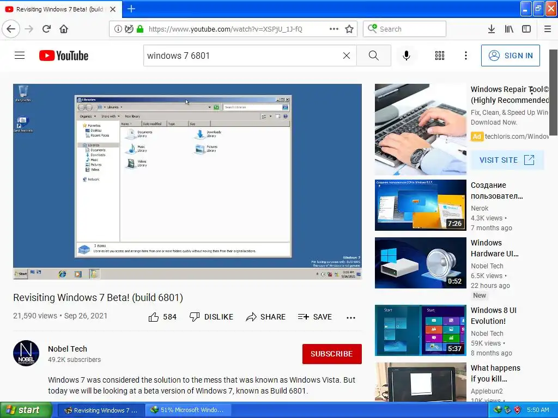The image size is (558, 418).
Task: Click the red shield tray icon
Action: click(518, 410)
